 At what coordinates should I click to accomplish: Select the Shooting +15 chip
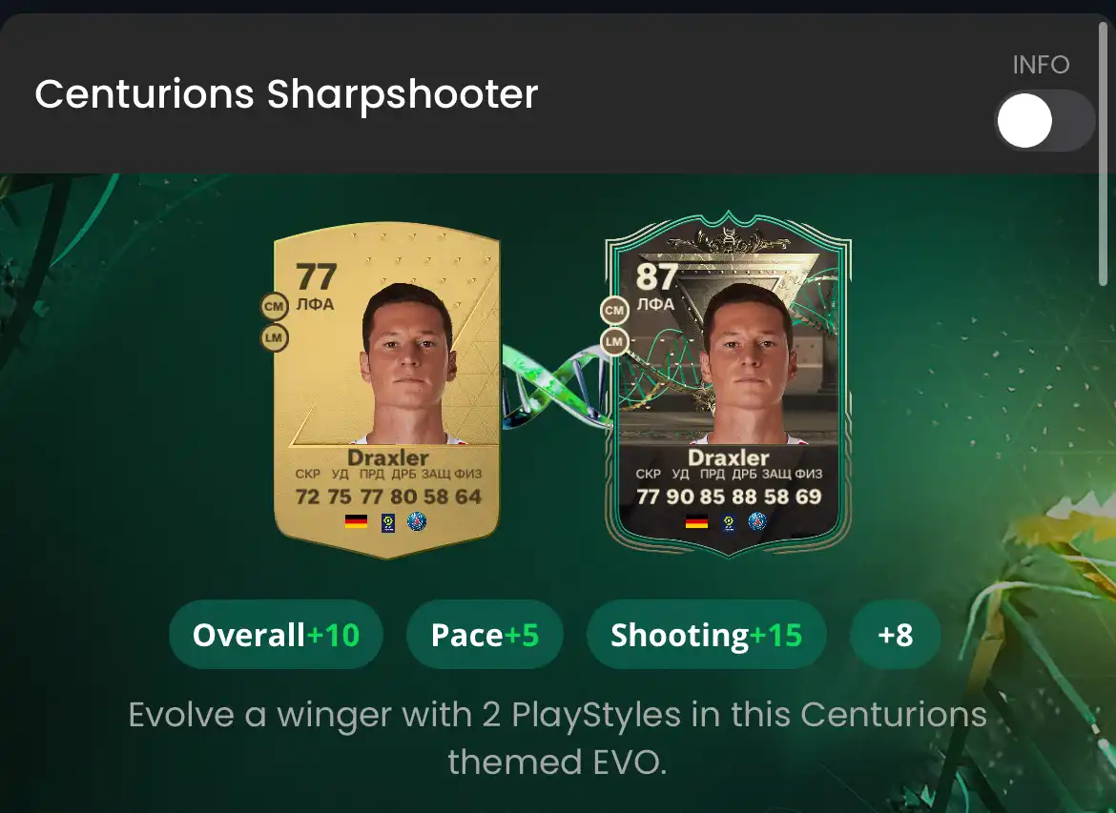(x=706, y=635)
